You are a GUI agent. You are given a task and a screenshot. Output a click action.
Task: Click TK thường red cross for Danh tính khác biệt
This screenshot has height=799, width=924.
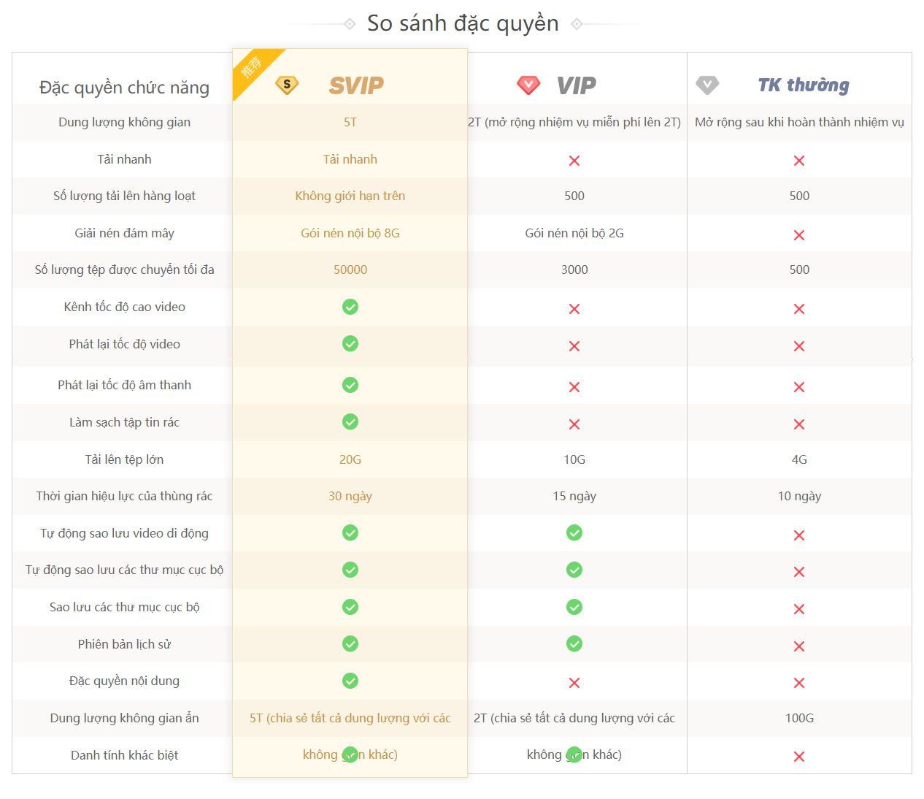(799, 757)
